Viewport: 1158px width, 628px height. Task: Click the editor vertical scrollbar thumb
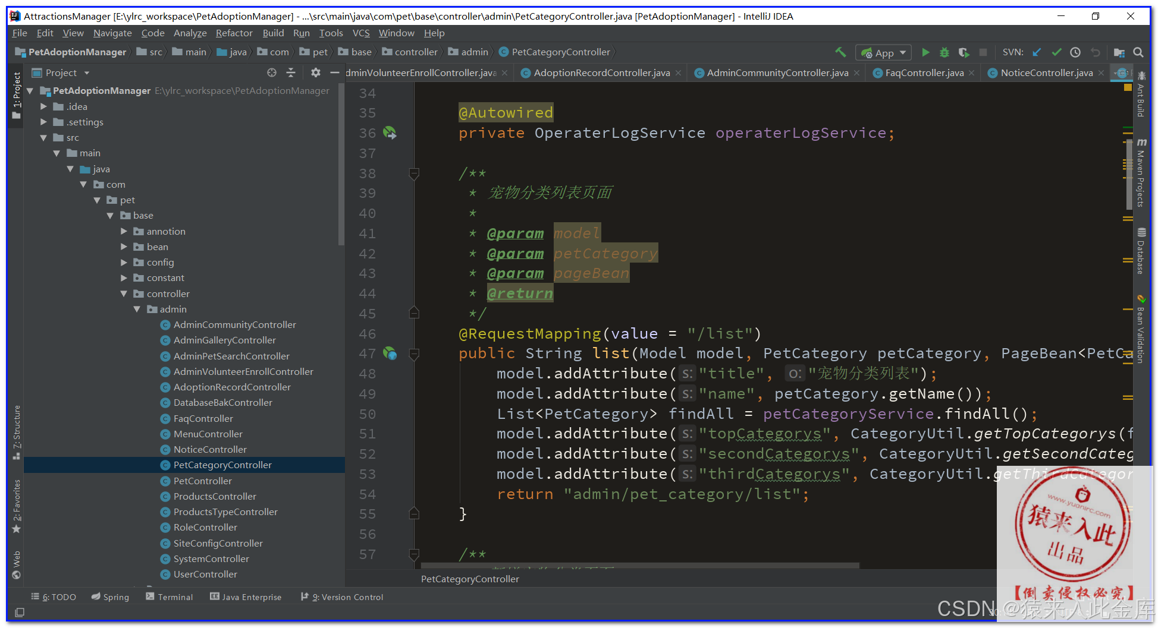click(1128, 174)
